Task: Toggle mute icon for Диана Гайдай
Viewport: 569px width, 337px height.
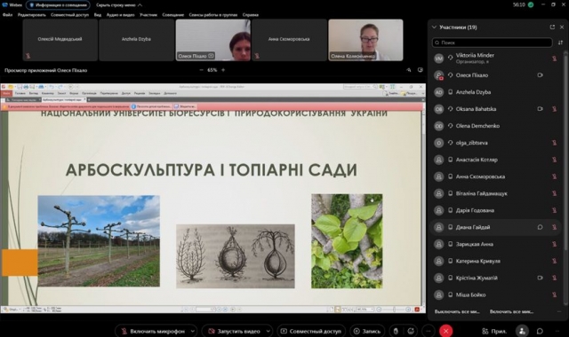Action: click(554, 227)
